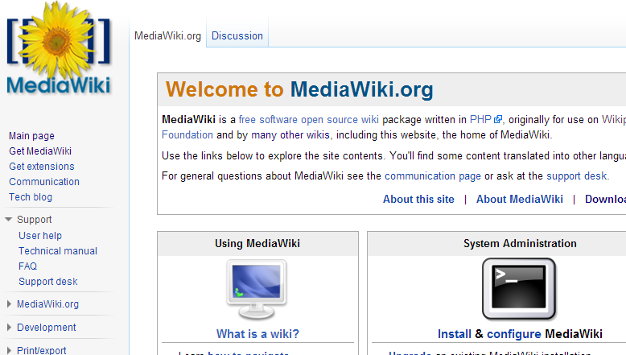626x355 pixels.
Task: Open Main page in sidebar
Action: (31, 136)
